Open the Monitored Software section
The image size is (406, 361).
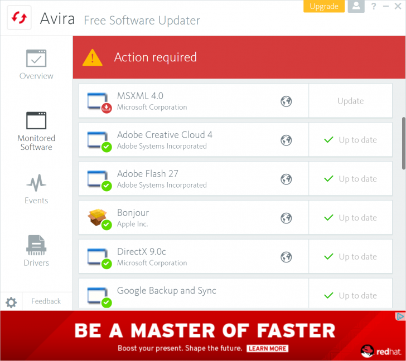pos(36,131)
